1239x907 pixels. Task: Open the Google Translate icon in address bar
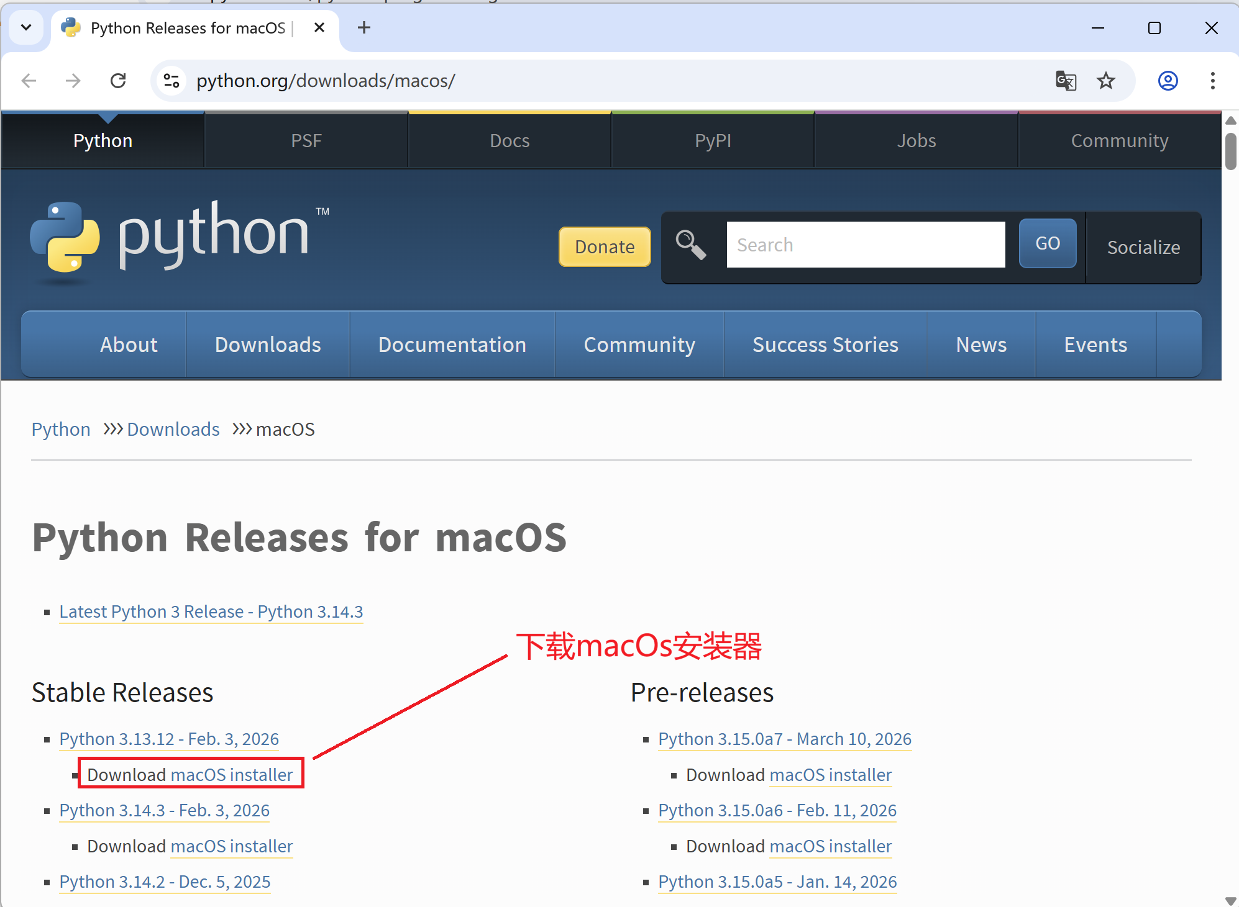(1065, 81)
